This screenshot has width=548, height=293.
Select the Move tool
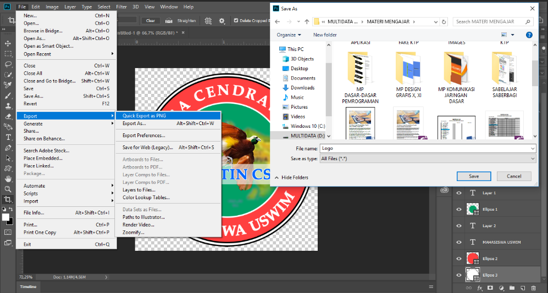point(8,43)
